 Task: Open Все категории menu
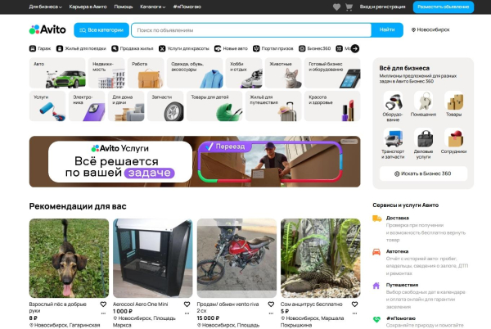tap(101, 30)
